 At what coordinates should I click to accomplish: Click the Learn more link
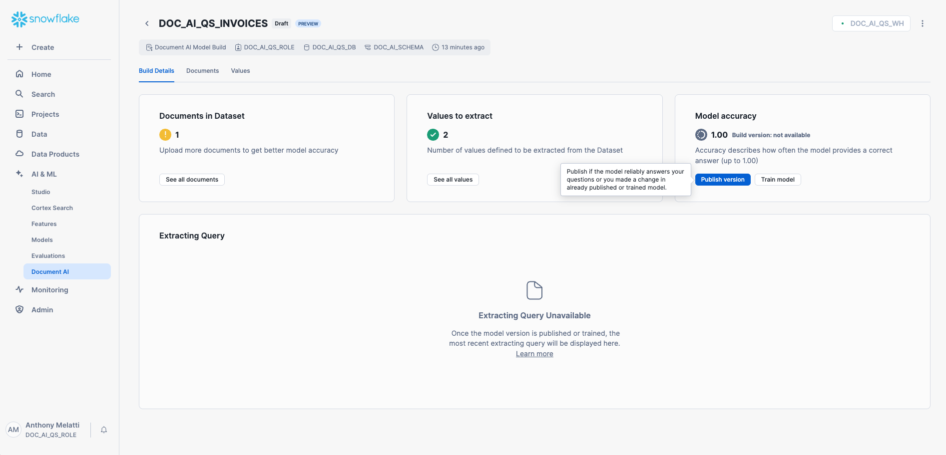pos(534,354)
